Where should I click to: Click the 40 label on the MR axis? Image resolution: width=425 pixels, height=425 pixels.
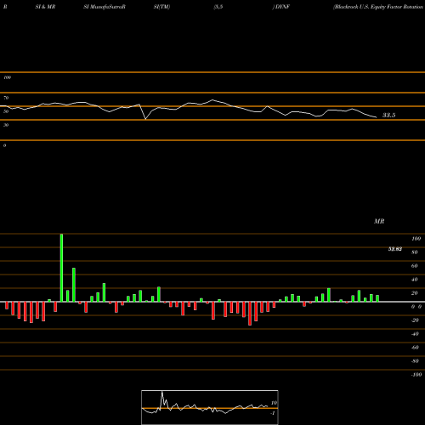[414, 280]
